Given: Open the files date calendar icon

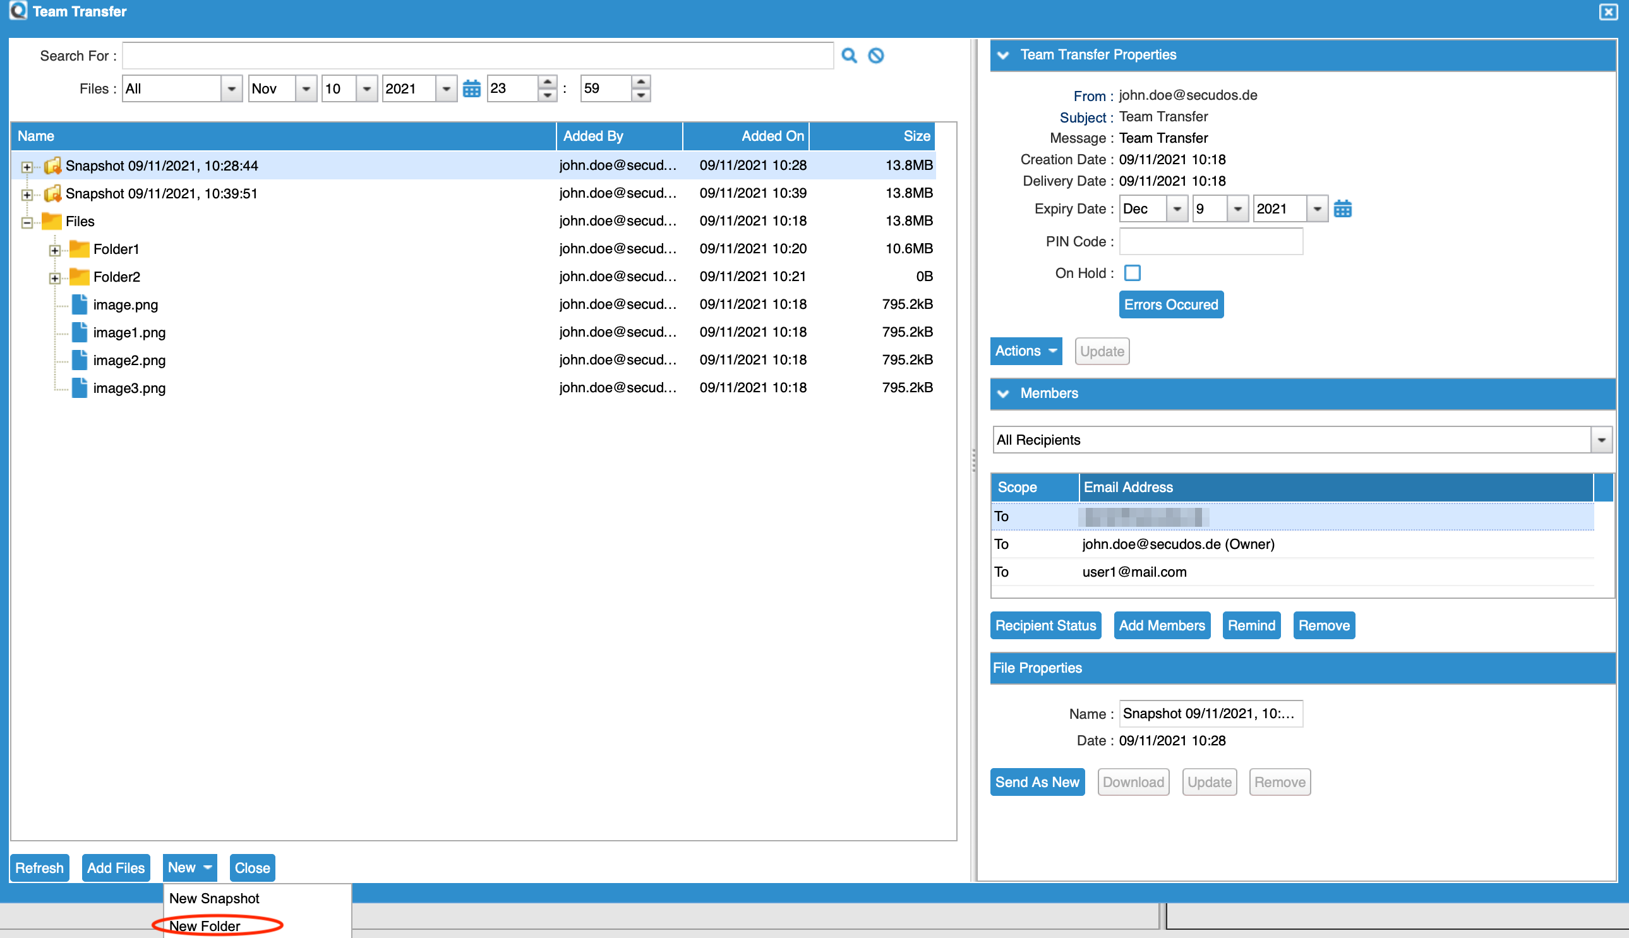Looking at the screenshot, I should pyautogui.click(x=471, y=89).
